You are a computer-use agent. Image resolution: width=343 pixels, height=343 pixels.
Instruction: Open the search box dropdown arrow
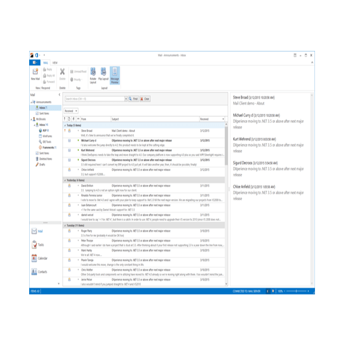(x=126, y=99)
